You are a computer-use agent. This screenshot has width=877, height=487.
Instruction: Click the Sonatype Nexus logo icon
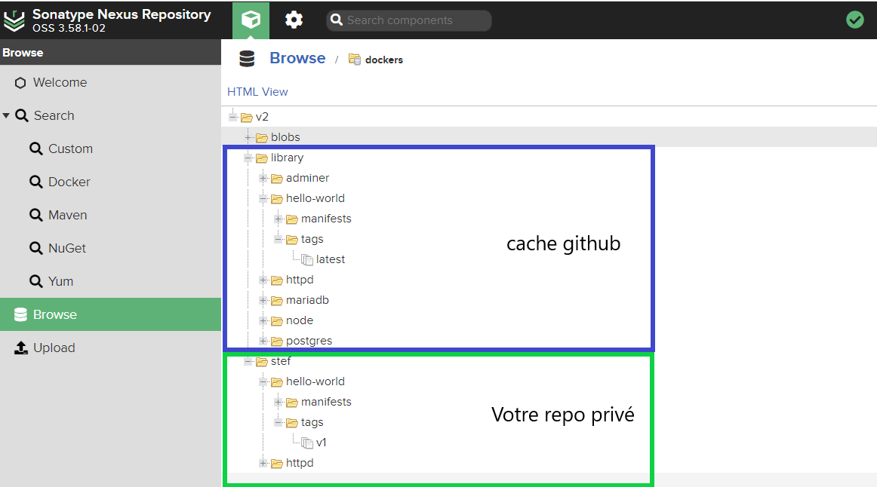(14, 20)
